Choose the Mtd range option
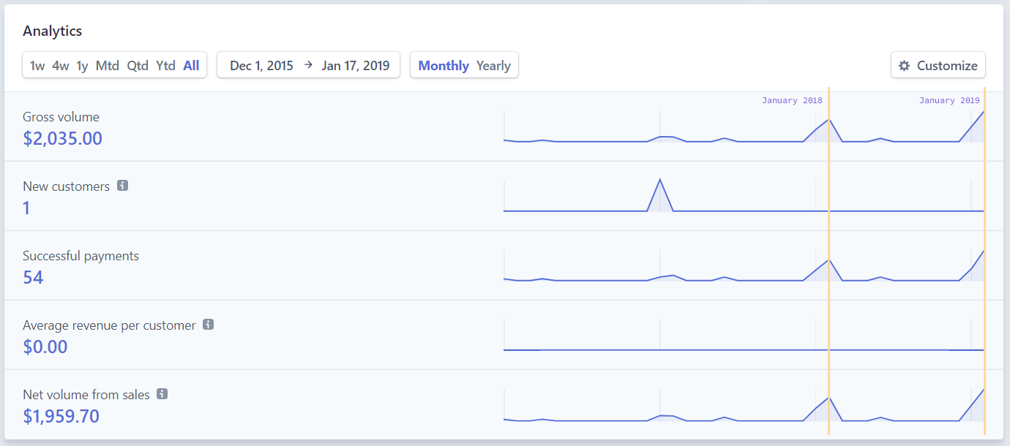This screenshot has width=1010, height=446. [x=108, y=66]
